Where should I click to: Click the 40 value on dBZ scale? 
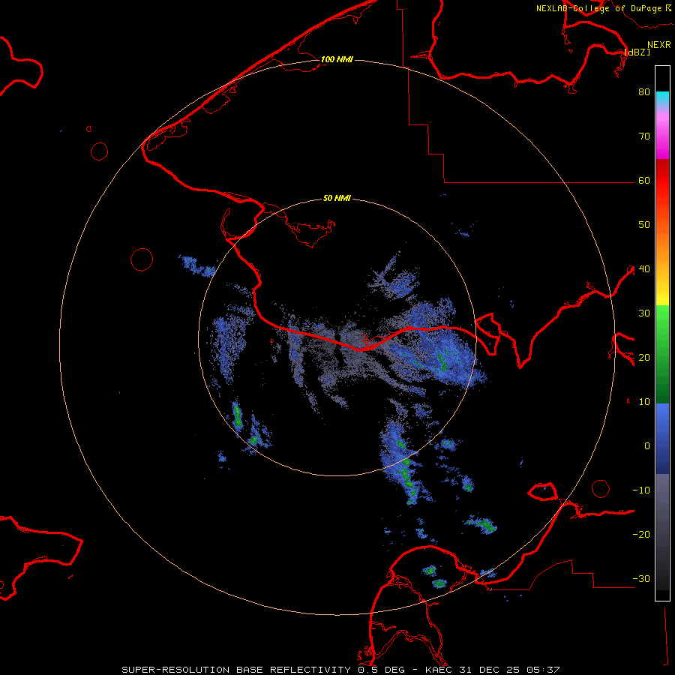[x=644, y=268]
